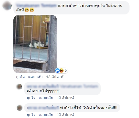
Task: Click the top commenter's blurred name
Action: coord(36,6)
